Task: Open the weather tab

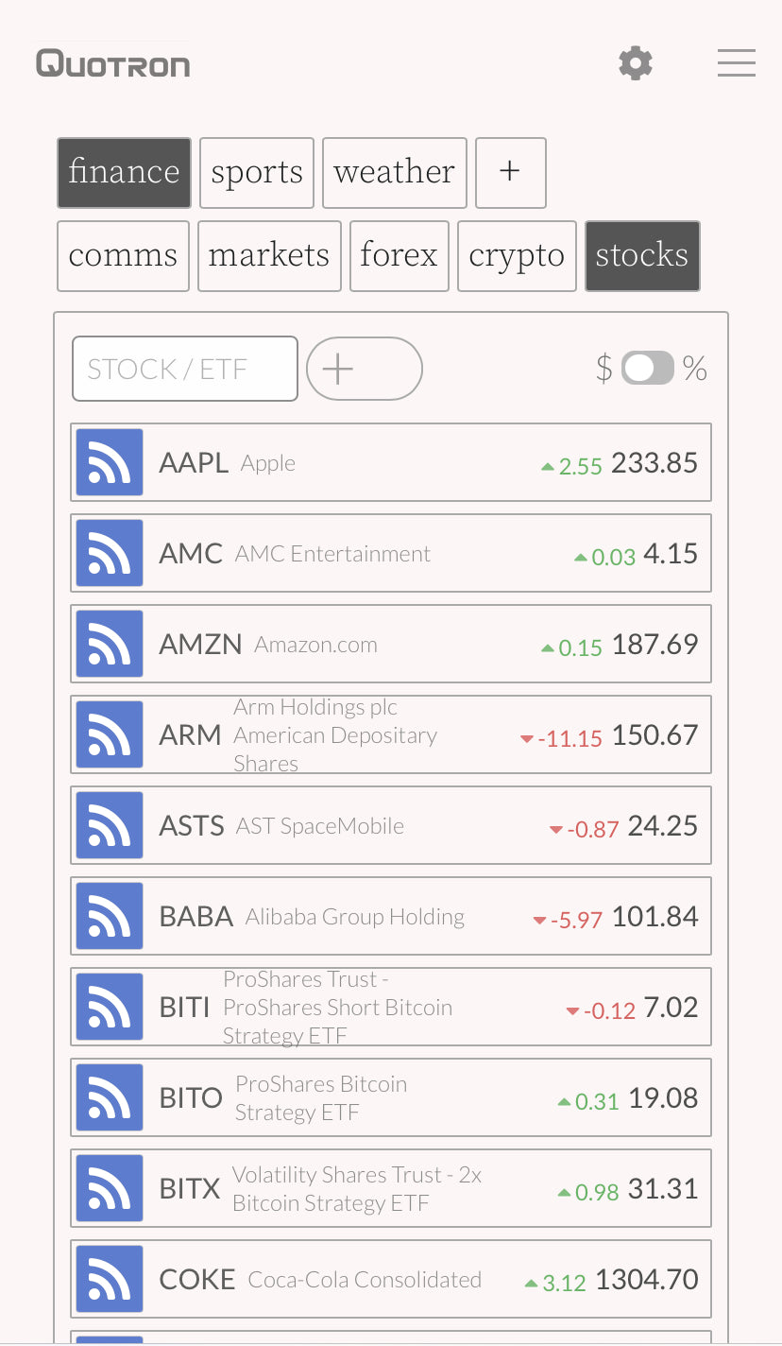Action: [395, 173]
